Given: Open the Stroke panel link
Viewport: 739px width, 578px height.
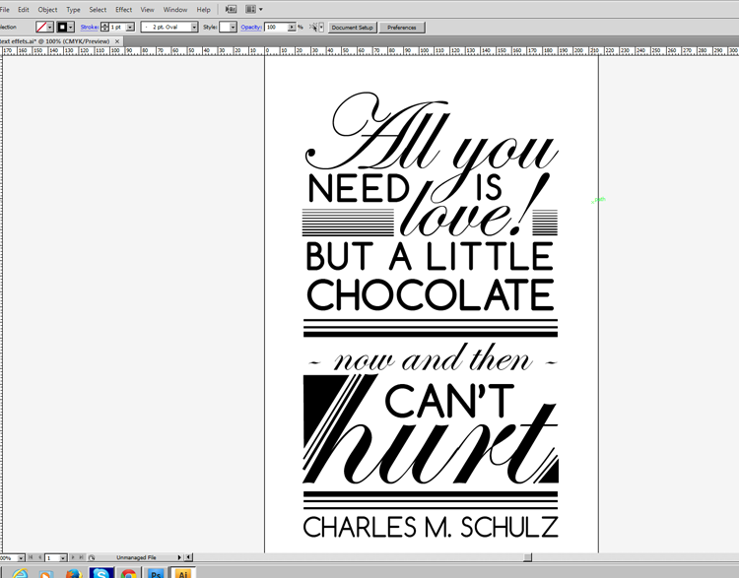Looking at the screenshot, I should coord(89,28).
